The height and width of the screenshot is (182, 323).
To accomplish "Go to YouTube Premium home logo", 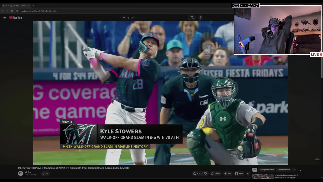I will coord(16,18).
